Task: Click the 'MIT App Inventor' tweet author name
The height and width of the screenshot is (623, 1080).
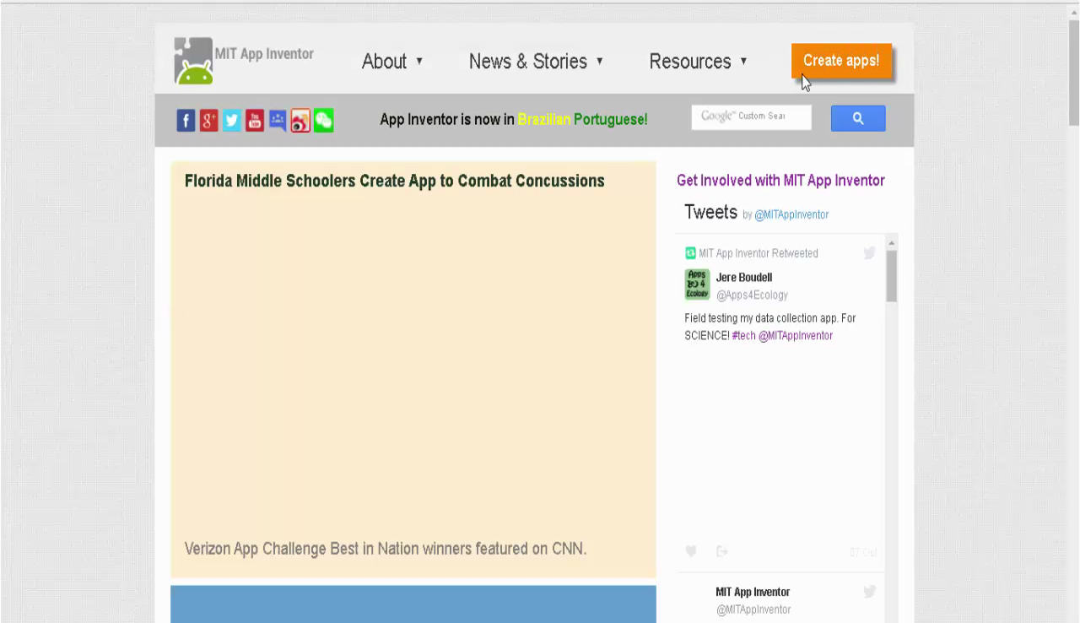Action: click(x=753, y=592)
